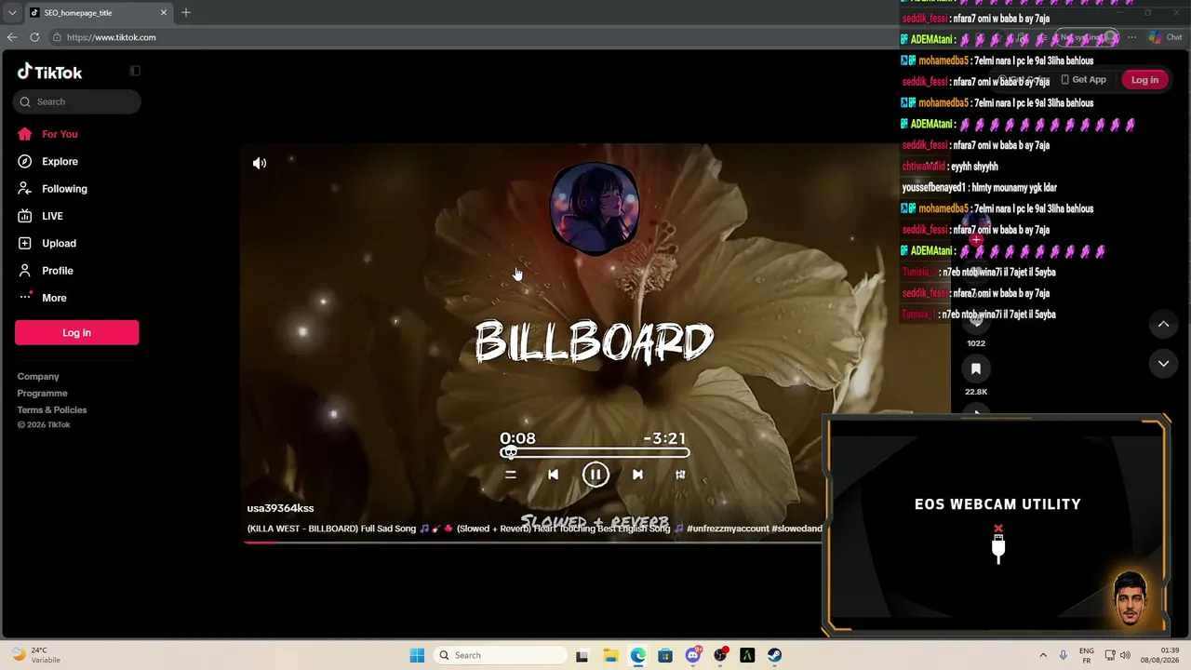Select the SEO_homepage_title browser tab
Viewport: 1191px width, 670px height.
point(100,12)
